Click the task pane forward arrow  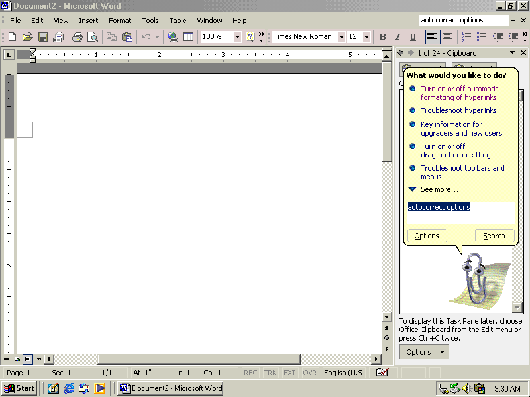pyautogui.click(x=411, y=53)
